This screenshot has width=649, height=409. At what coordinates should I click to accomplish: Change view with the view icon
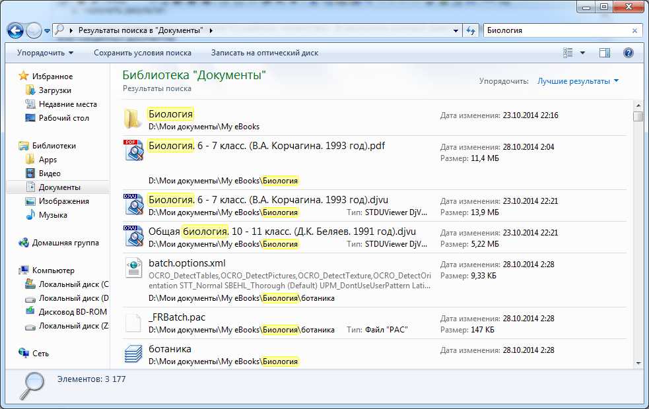click(568, 53)
